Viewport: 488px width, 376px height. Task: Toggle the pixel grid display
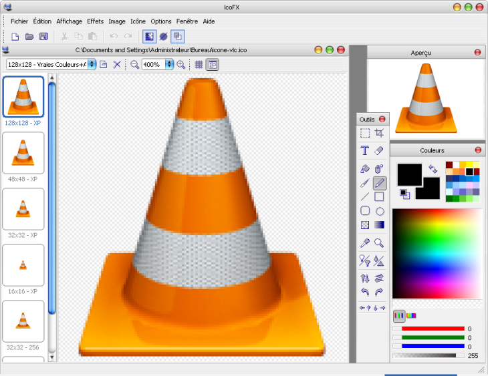(x=199, y=65)
